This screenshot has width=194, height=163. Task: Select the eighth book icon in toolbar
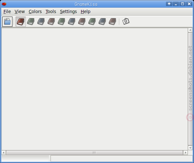coord(92,21)
